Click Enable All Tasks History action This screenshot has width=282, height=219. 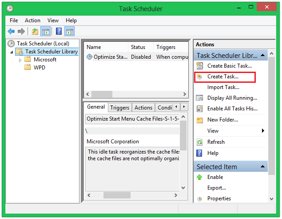point(232,109)
